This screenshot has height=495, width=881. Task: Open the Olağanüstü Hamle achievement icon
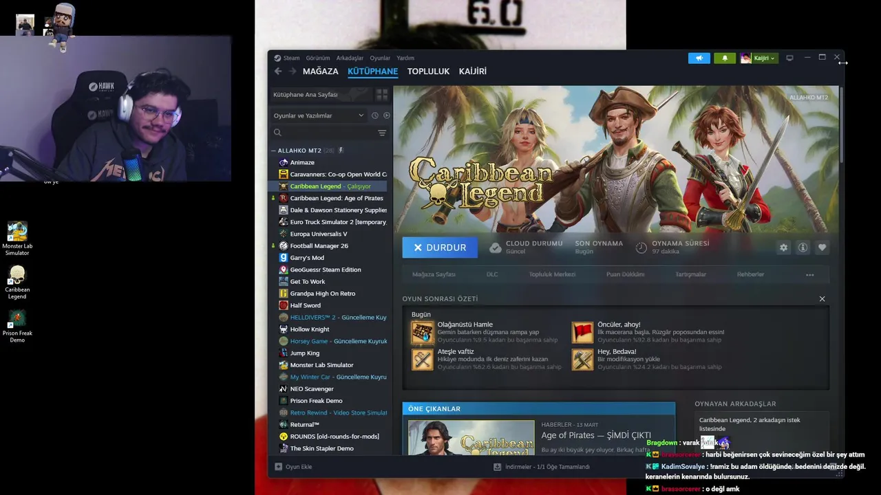coord(423,333)
